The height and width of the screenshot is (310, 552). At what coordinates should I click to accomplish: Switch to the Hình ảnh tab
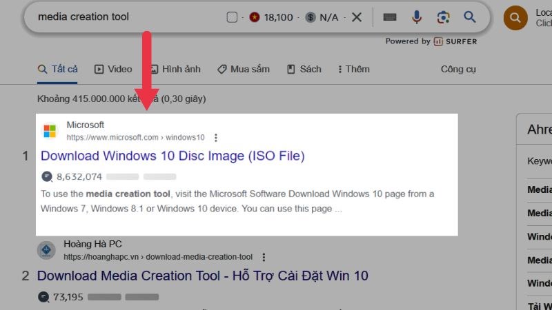(x=175, y=70)
